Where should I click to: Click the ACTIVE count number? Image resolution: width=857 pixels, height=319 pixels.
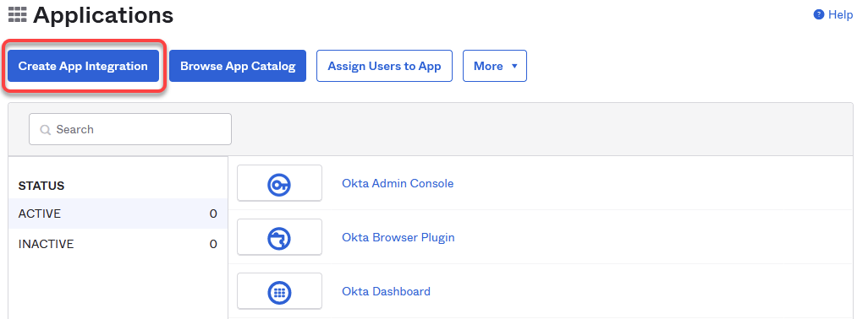(x=213, y=214)
